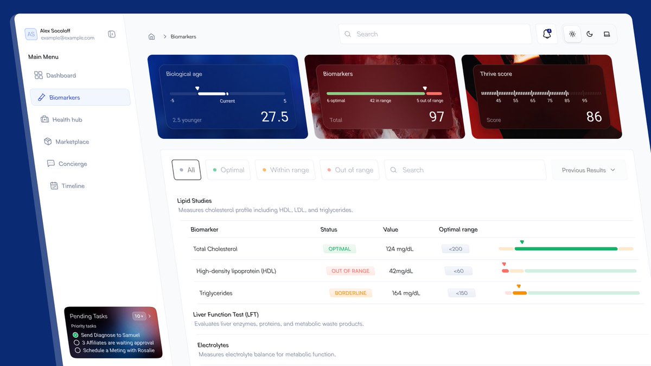Click Alex Socoloff user name
This screenshot has height=366, width=651.
pyautogui.click(x=55, y=31)
